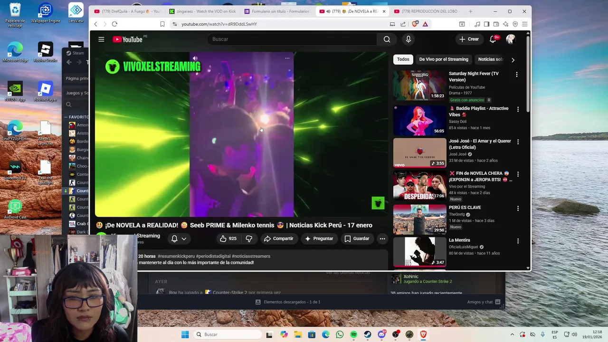Switch to DrefQuila A Fuego tab
608x342 pixels.
(x=127, y=11)
